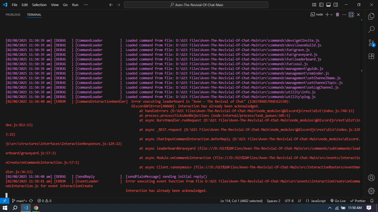The height and width of the screenshot is (212, 378).
Task: Click the ping.js loaded command line
Action: tap(160, 97)
